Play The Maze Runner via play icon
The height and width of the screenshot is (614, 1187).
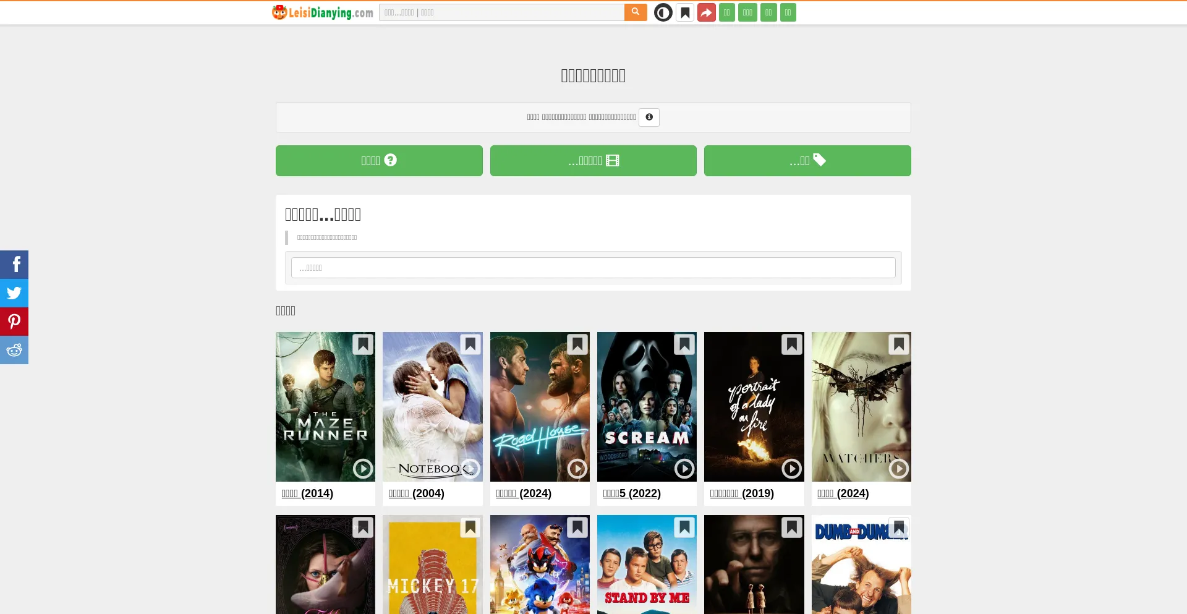coord(363,469)
